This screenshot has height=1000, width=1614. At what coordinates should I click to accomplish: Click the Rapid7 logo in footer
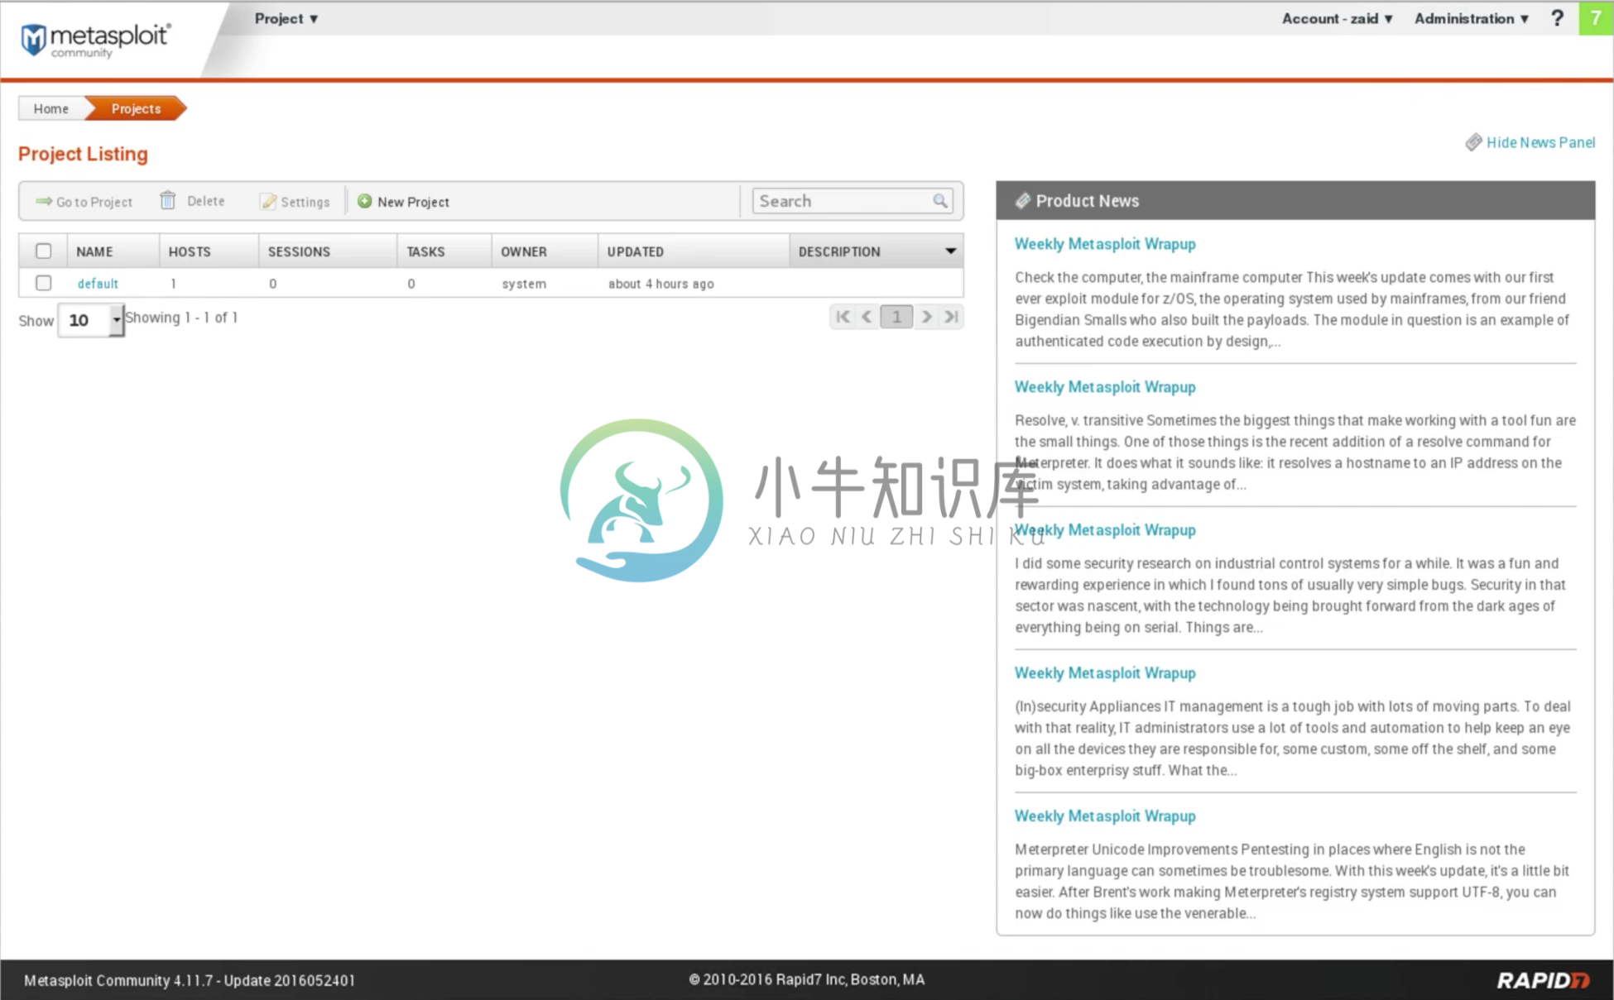point(1544,980)
